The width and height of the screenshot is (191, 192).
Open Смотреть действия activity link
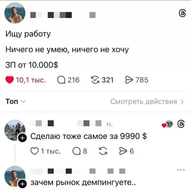click(144, 102)
